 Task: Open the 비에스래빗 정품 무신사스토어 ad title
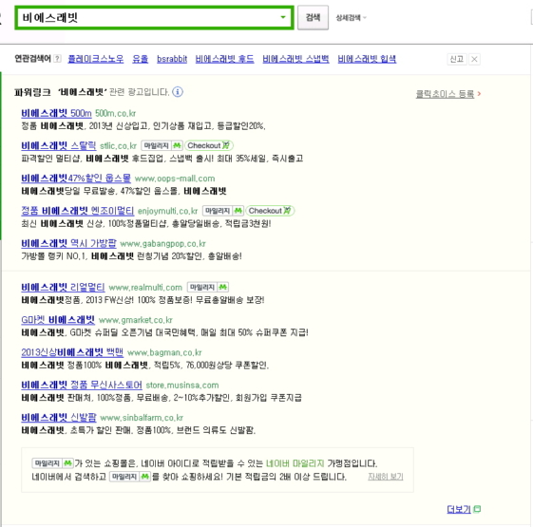[x=82, y=385]
